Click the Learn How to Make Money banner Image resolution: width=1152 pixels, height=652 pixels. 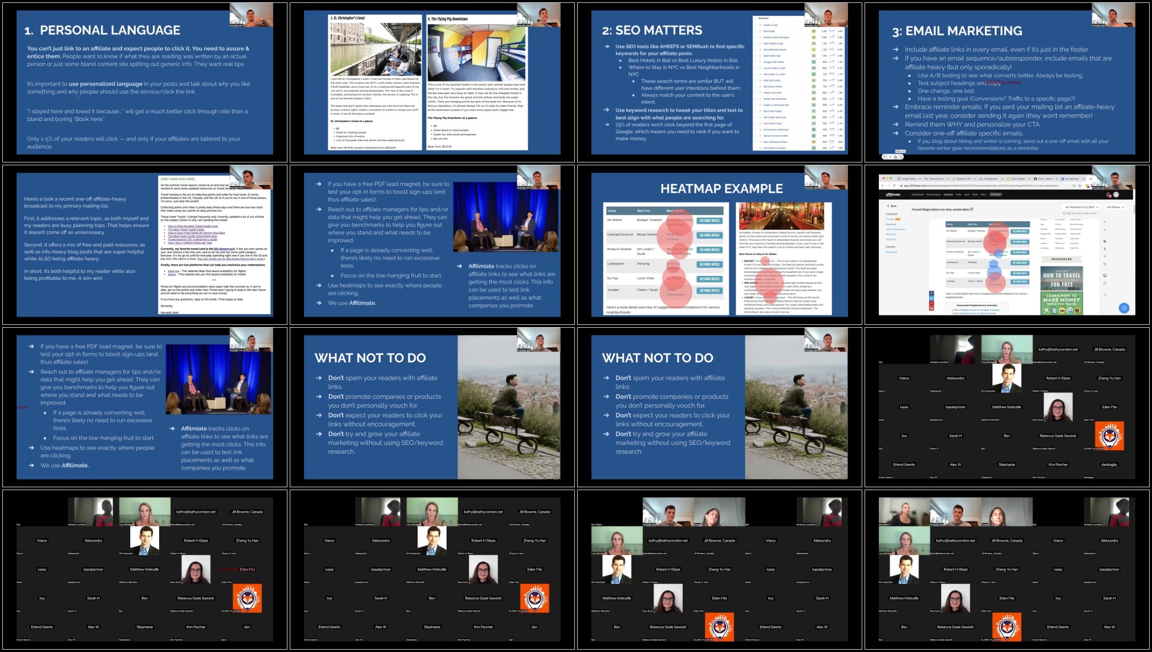[1062, 303]
